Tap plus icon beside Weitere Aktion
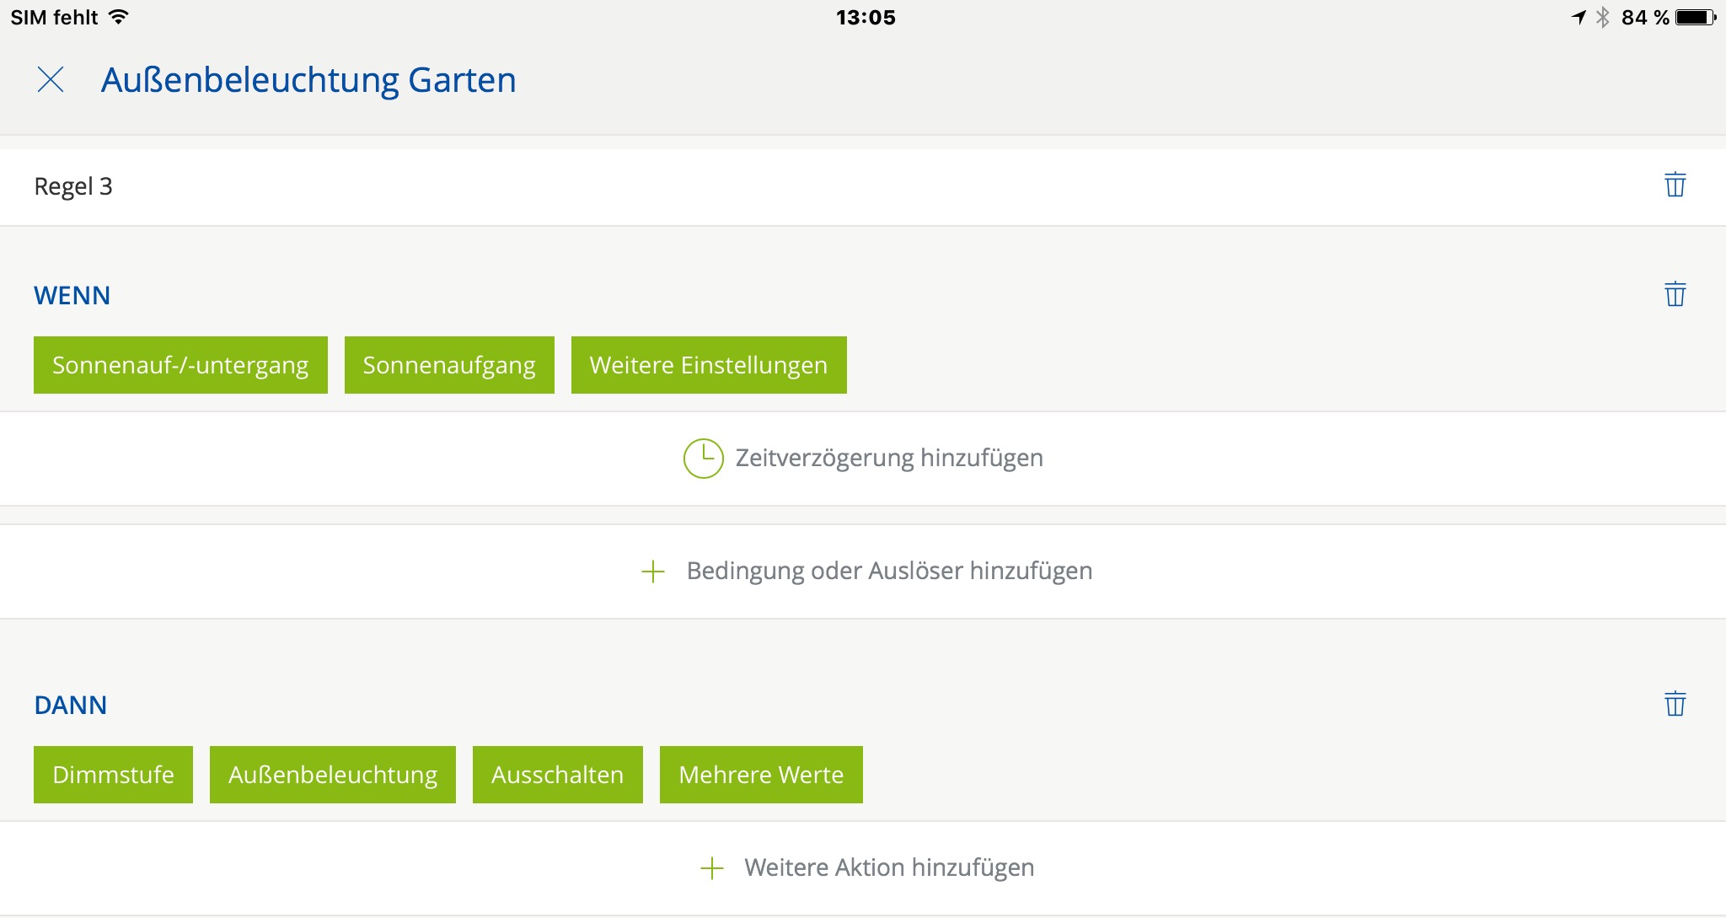The image size is (1726, 918). [712, 868]
